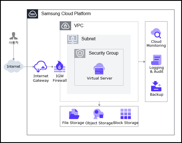Click the File Storage folder icon
Screen dimensions: 182x143
74,114
